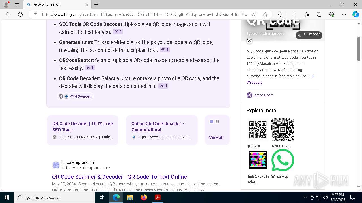Open 'QR Code Scanner & Decoder - QR Code To Text Online'
The height and width of the screenshot is (203, 362).
coord(119,177)
